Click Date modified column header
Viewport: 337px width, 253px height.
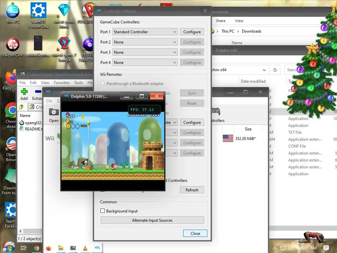pos(253,81)
